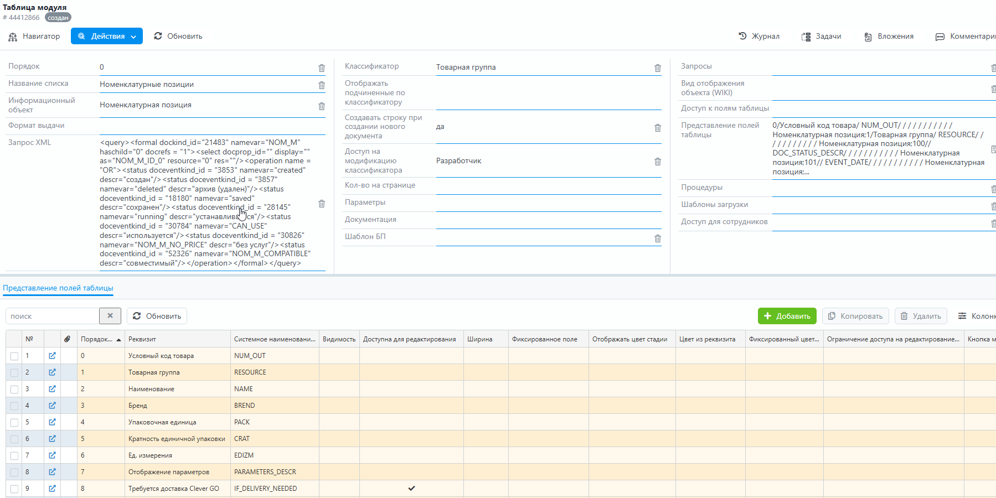Open row 1 record via edit icon

coord(52,356)
